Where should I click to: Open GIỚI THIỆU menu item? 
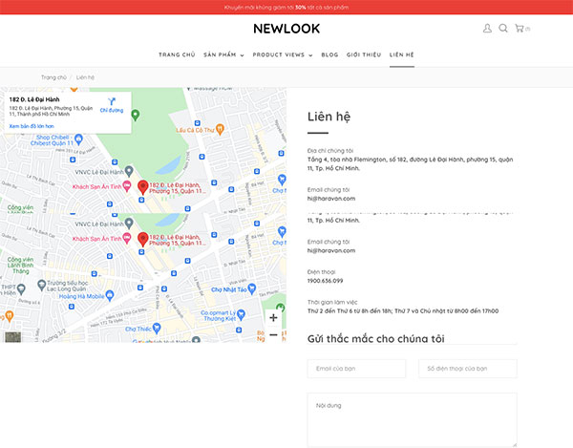click(x=364, y=54)
